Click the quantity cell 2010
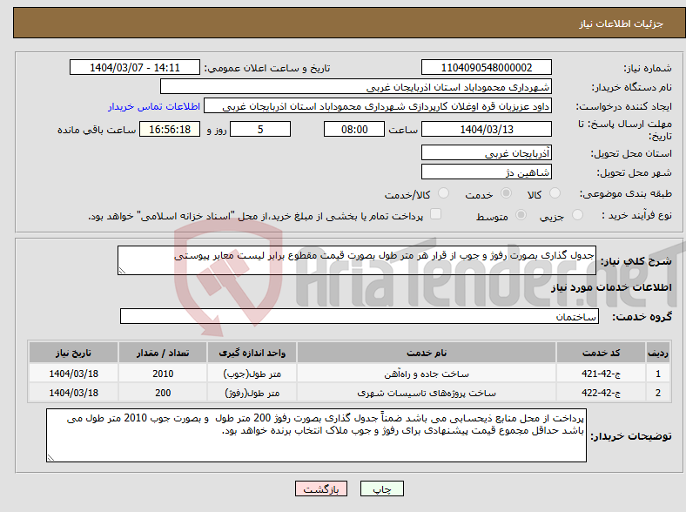This screenshot has height=512, width=686. click(x=163, y=374)
